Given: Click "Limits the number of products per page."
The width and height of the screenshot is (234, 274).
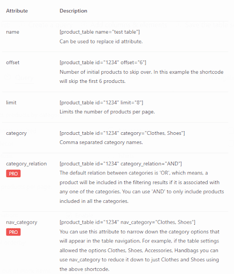Looking at the screenshot, I should click(x=107, y=112).
